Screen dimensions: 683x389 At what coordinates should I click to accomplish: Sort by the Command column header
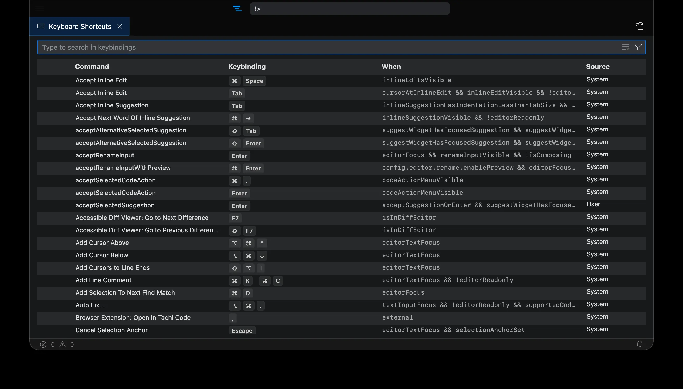[92, 67]
